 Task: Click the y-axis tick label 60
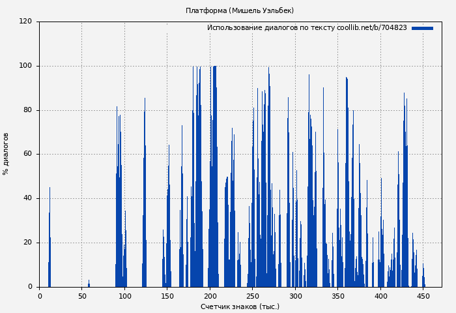27,155
